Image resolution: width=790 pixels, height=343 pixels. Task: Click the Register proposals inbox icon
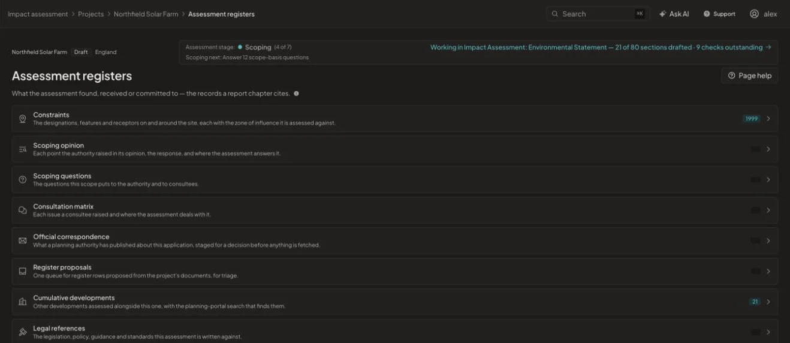point(22,271)
